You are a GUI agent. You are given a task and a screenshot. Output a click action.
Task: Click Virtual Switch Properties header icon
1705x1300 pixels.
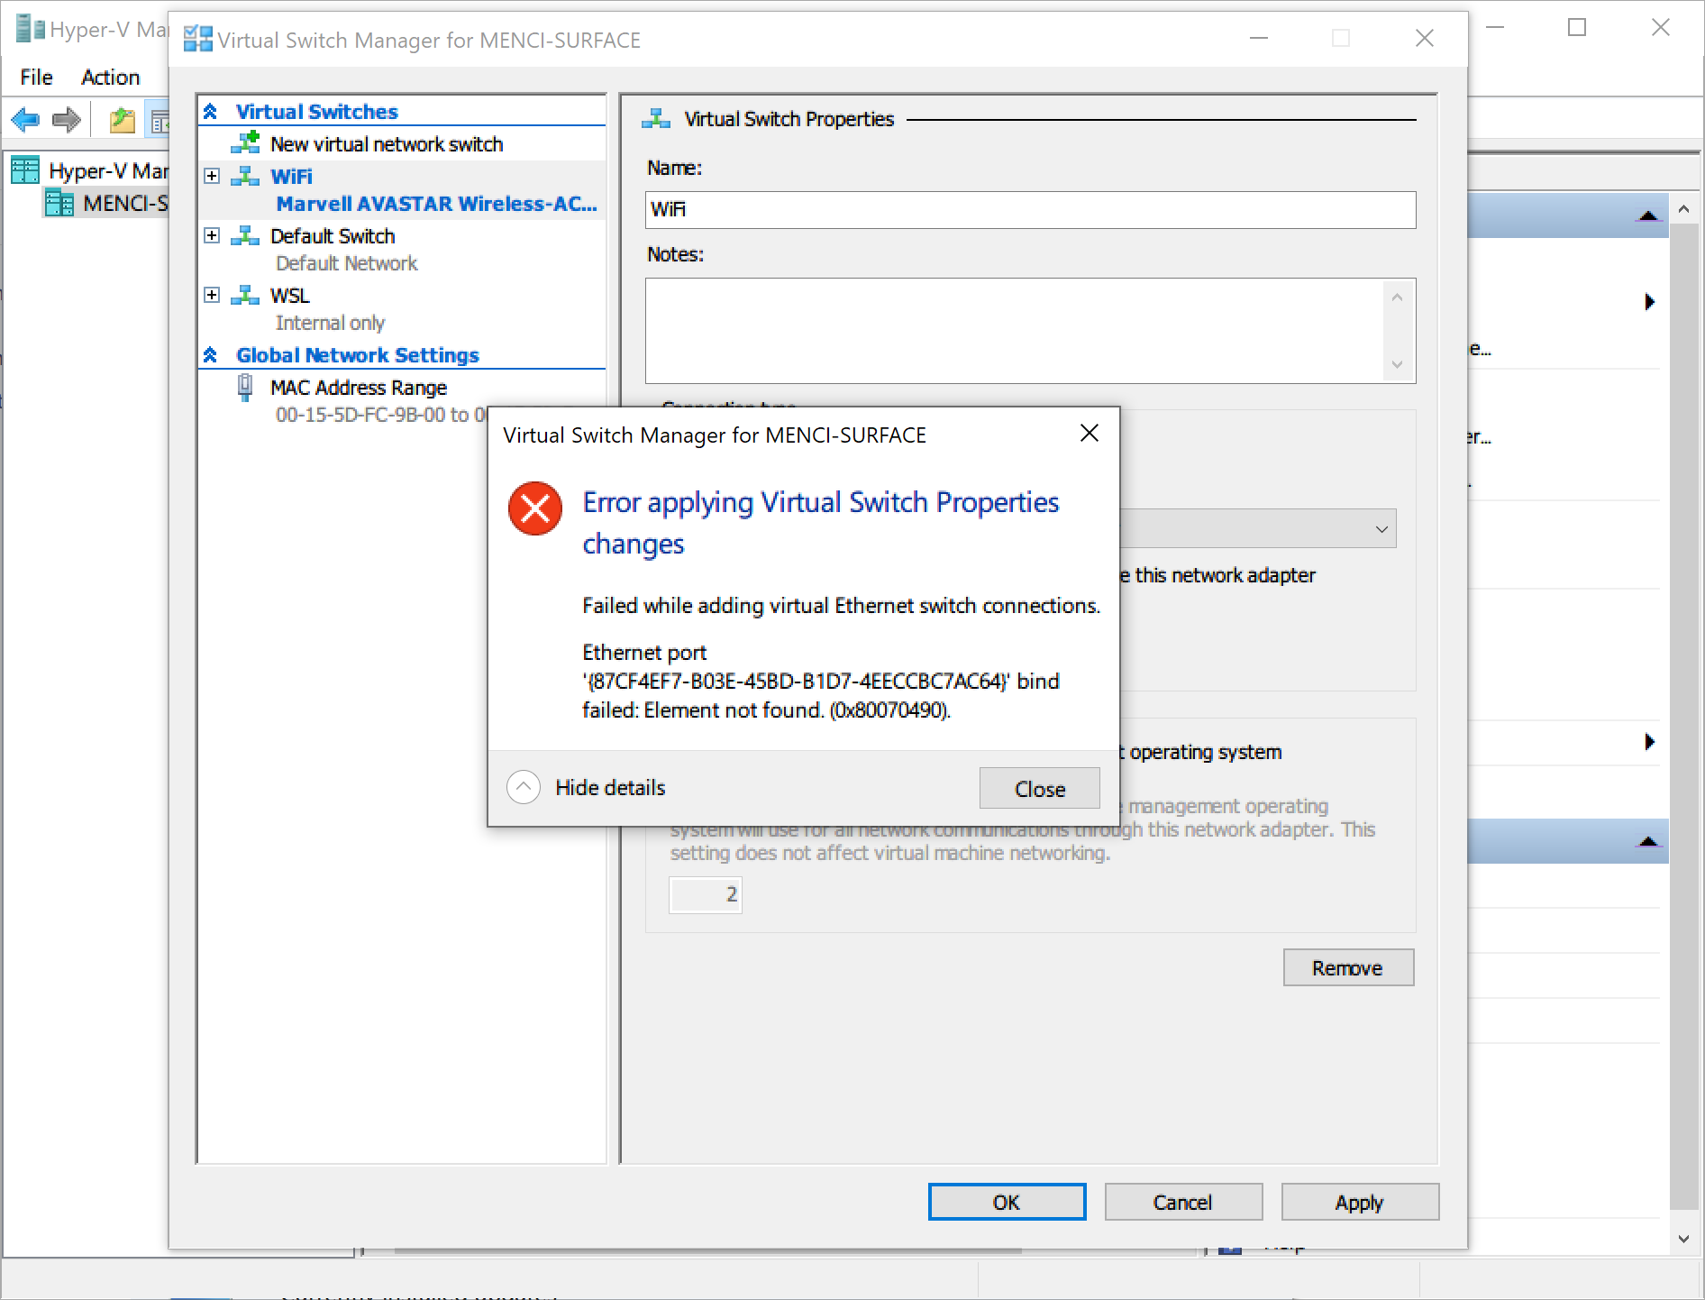tap(656, 119)
